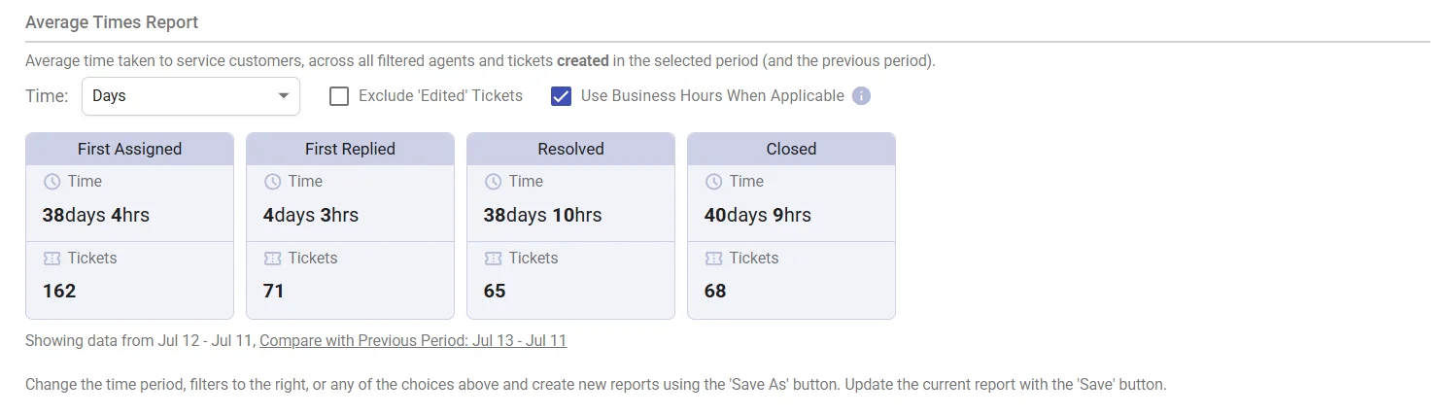Image resolution: width=1445 pixels, height=416 pixels.
Task: Select the Resolved card header
Action: point(570,149)
